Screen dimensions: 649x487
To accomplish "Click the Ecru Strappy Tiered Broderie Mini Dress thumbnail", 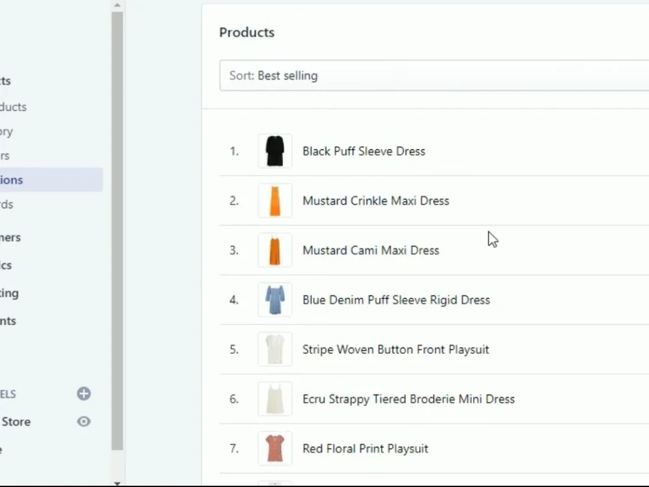I will pyautogui.click(x=275, y=399).
